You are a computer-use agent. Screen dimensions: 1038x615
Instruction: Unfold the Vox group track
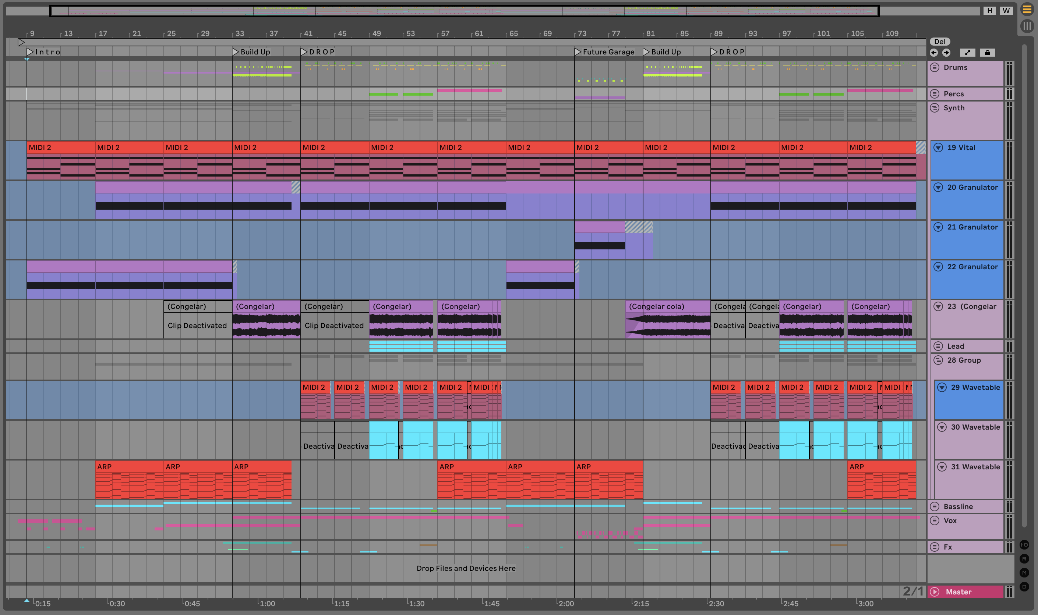pos(935,520)
